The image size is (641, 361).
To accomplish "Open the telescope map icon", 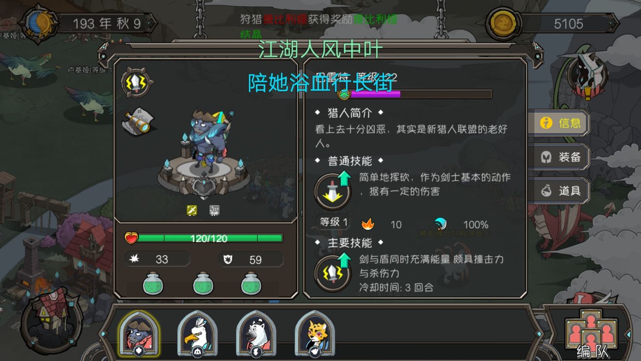I will 138,121.
